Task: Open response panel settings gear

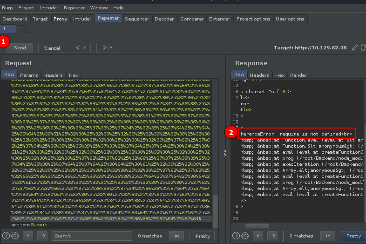Action: click(244, 236)
